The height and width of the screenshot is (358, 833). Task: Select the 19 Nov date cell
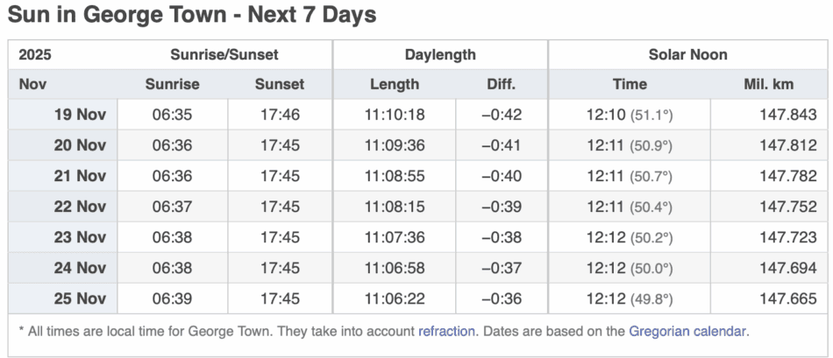click(x=80, y=115)
